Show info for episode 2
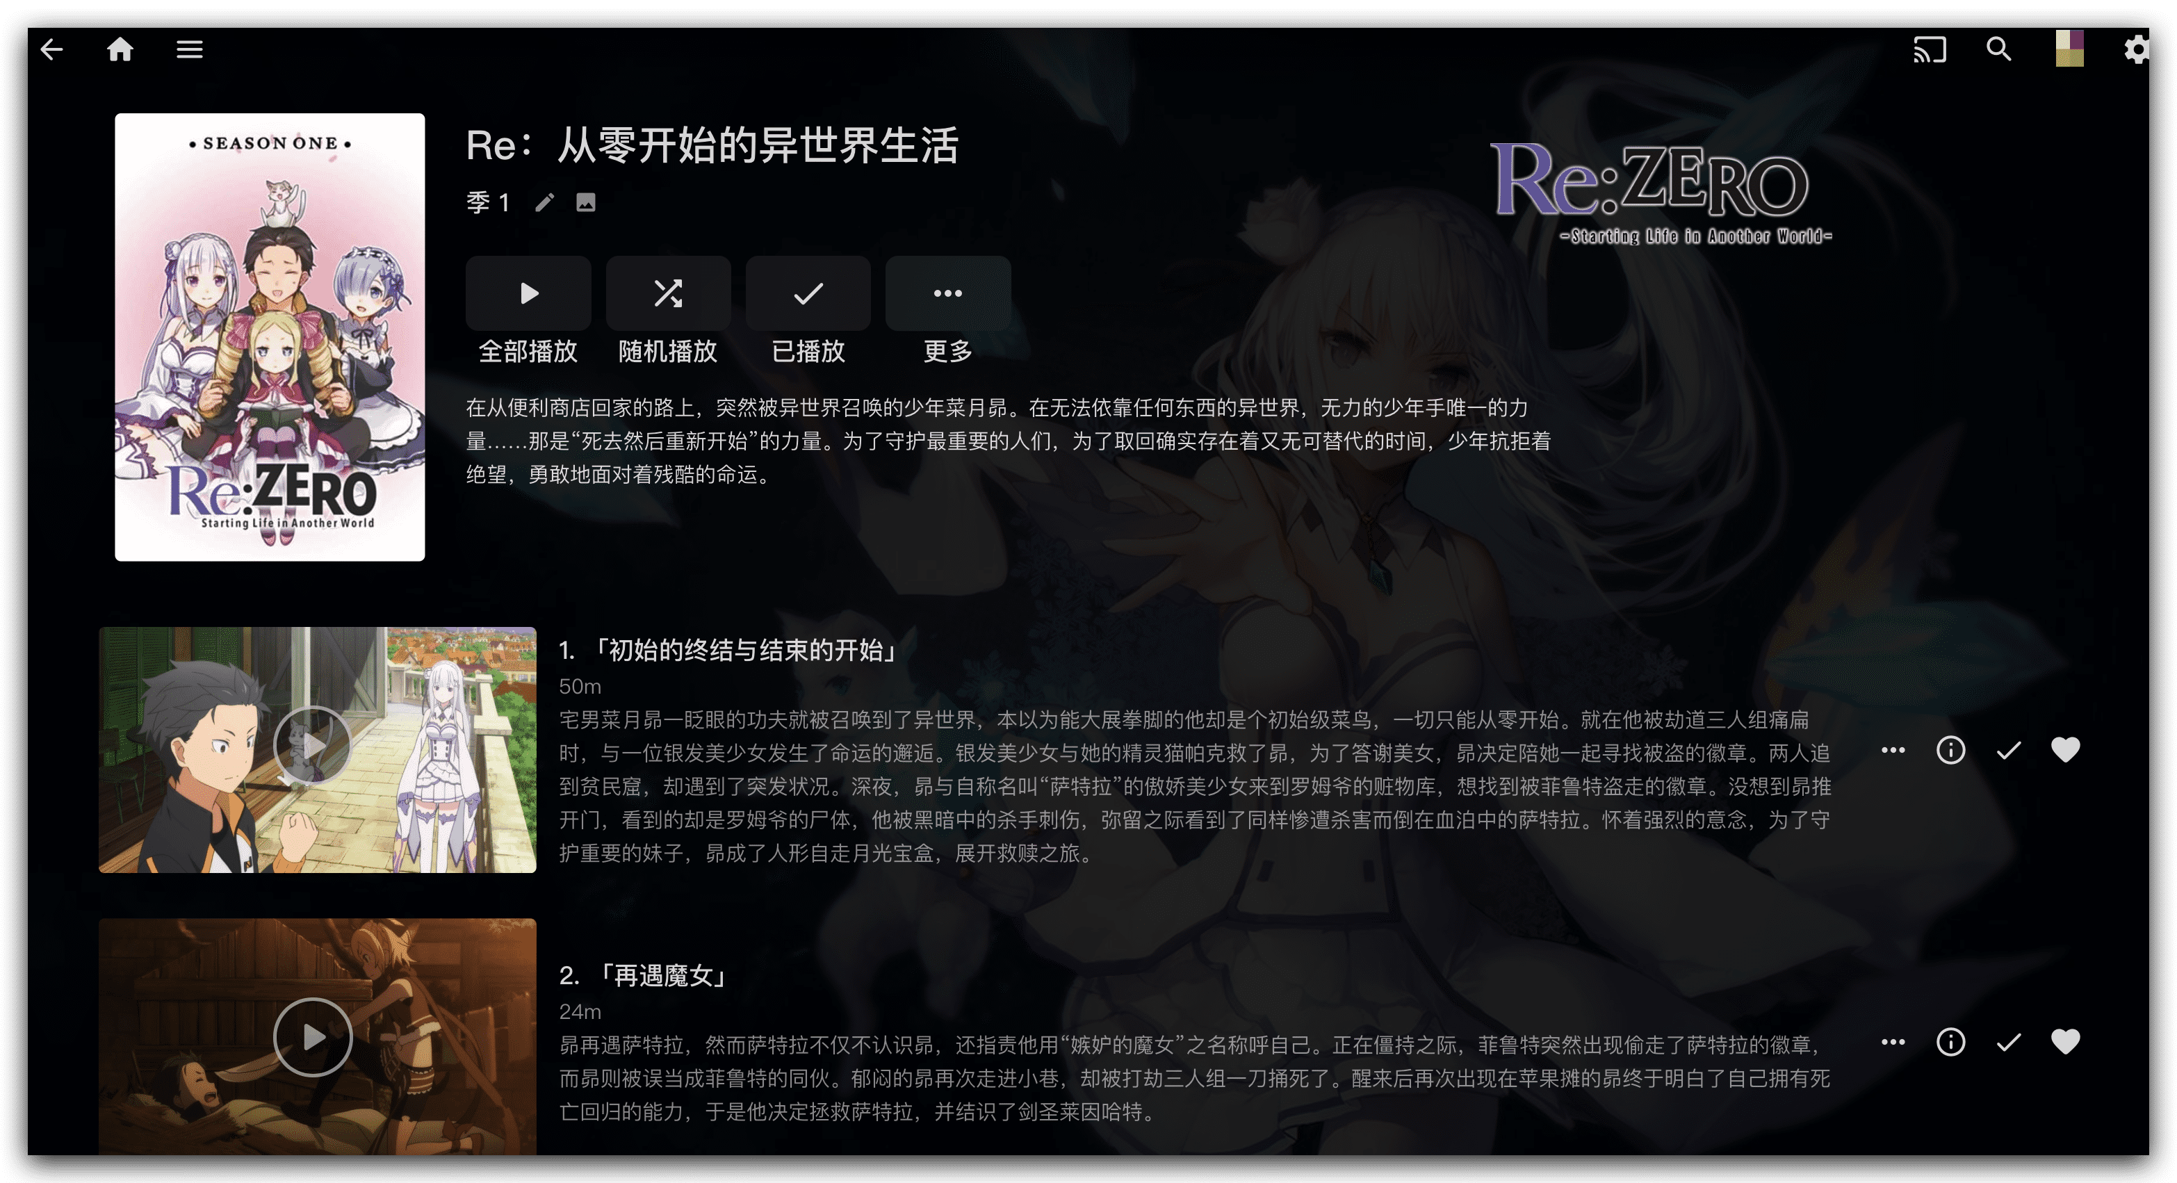The width and height of the screenshot is (2177, 1183). click(1950, 1042)
